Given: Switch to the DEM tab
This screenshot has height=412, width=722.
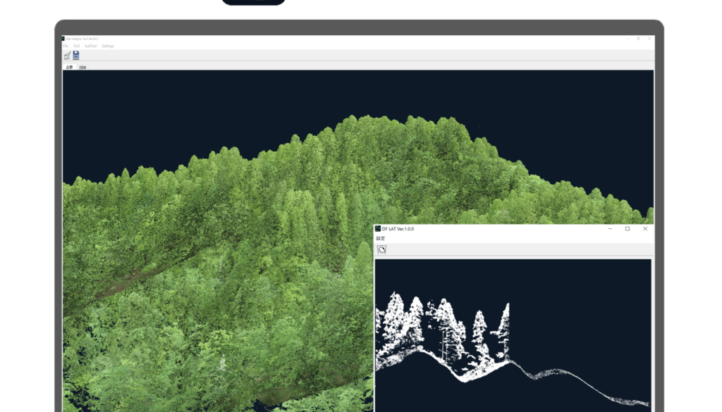Looking at the screenshot, I should [x=82, y=67].
